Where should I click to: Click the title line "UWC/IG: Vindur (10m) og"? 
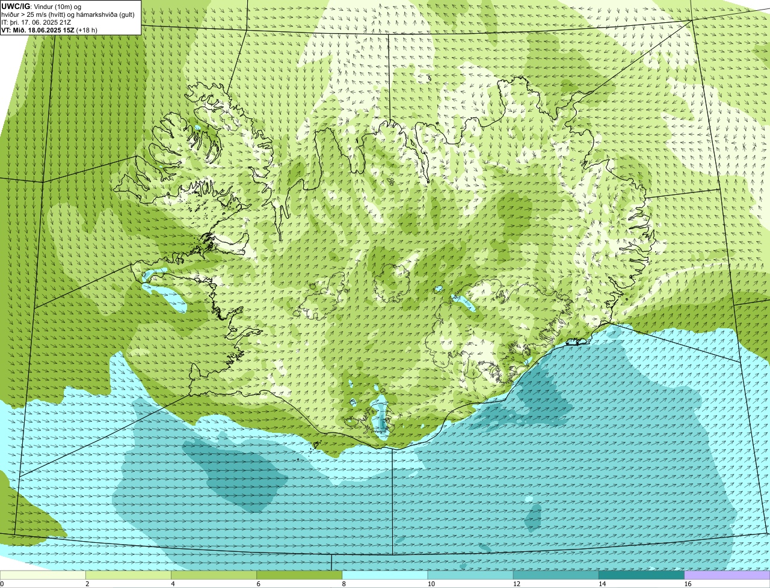(41, 6)
